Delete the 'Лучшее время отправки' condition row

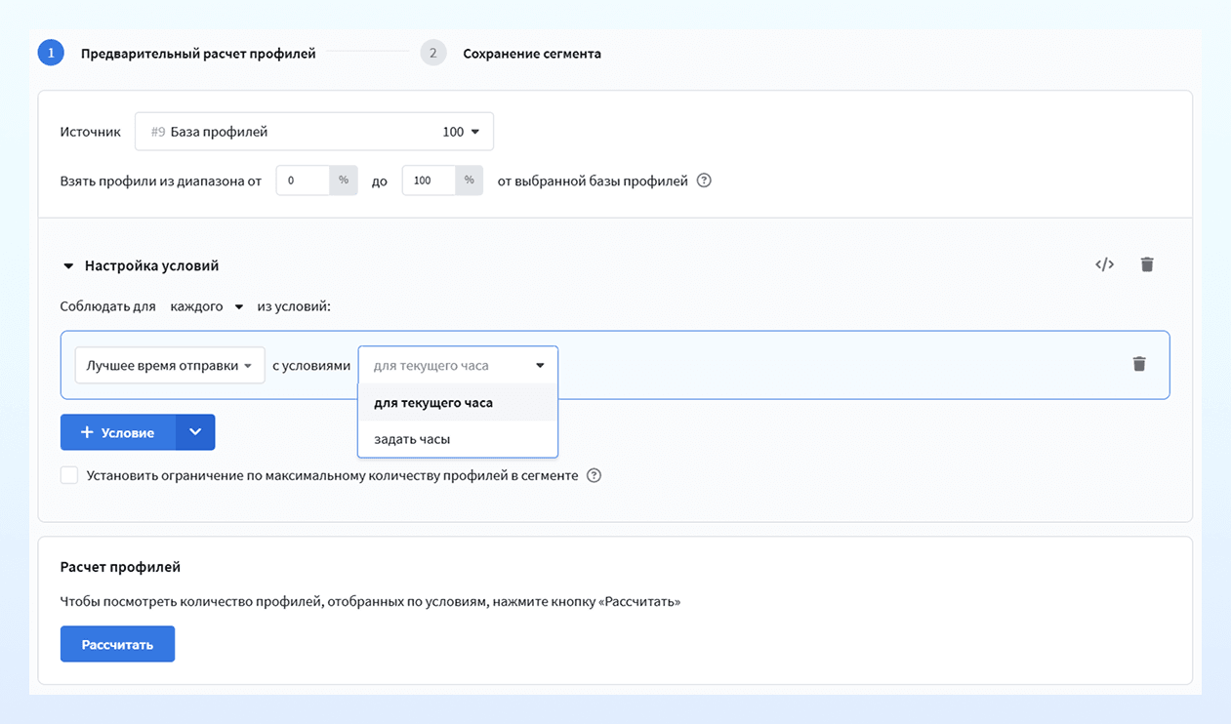[1139, 364]
